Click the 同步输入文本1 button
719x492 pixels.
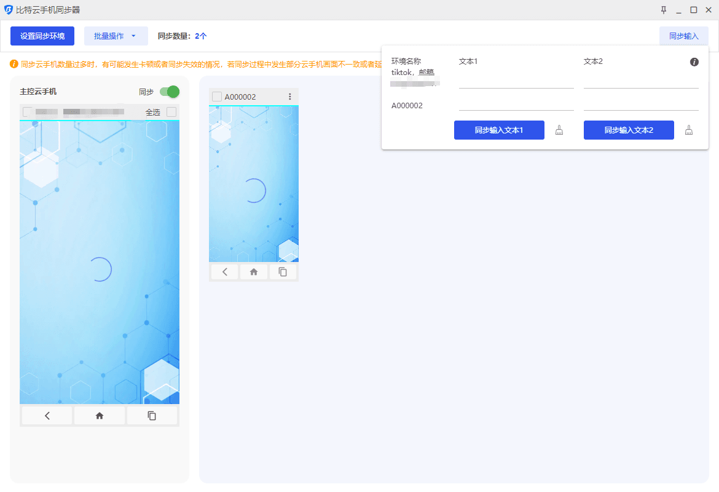[x=499, y=130]
